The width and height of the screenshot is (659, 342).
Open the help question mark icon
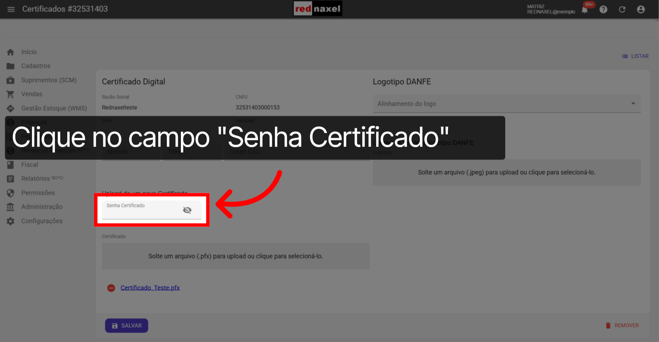coord(603,9)
